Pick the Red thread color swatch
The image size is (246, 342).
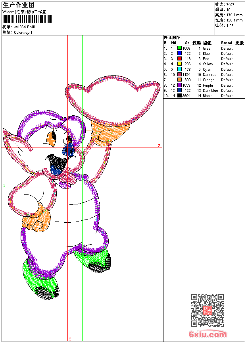(179, 58)
